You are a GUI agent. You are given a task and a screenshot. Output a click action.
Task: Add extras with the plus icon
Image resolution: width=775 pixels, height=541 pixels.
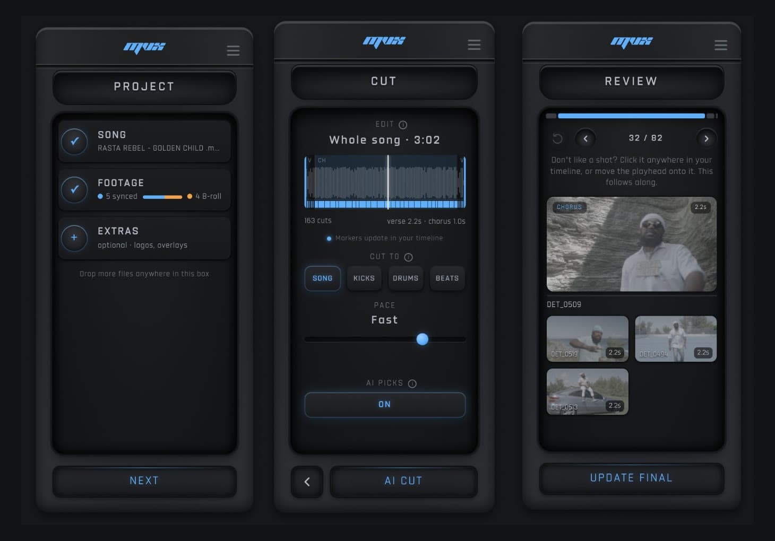pos(74,238)
